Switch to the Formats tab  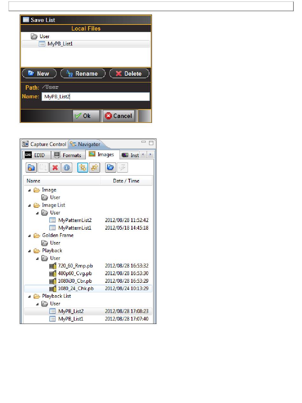68,155
